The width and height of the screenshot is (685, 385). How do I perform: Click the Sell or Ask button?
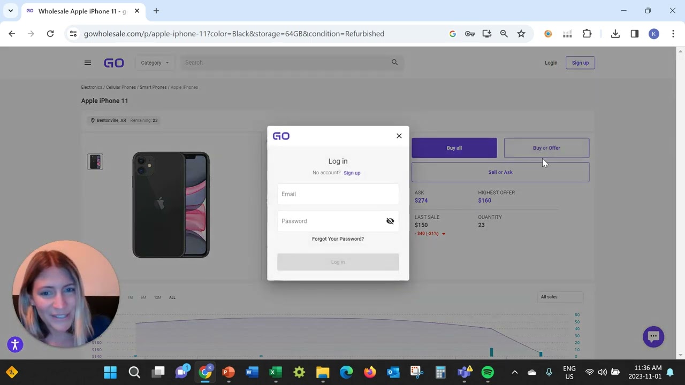(x=500, y=172)
